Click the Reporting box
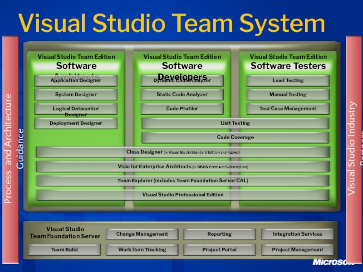363x272 pixels. (219, 234)
